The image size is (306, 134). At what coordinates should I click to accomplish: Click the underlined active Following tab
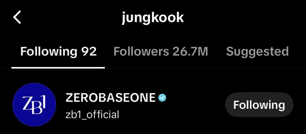(x=58, y=51)
